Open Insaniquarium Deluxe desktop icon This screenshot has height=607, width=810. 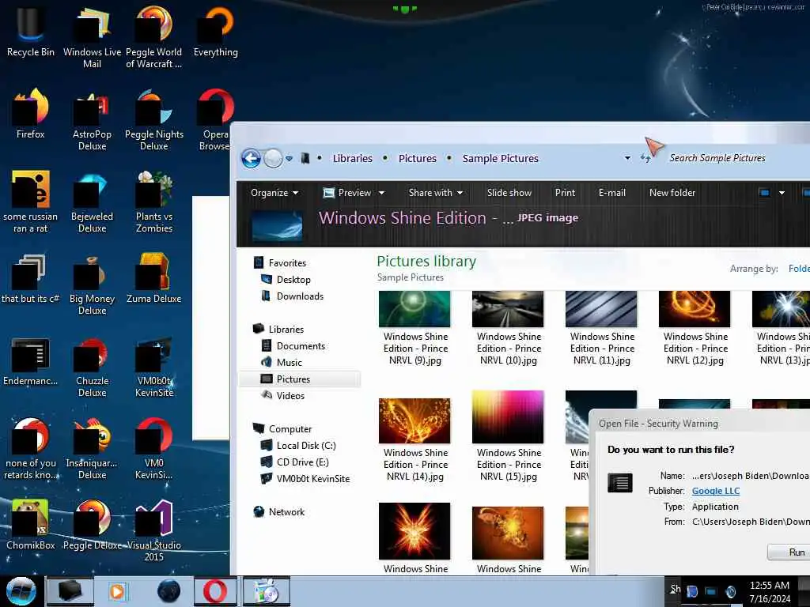(x=92, y=448)
